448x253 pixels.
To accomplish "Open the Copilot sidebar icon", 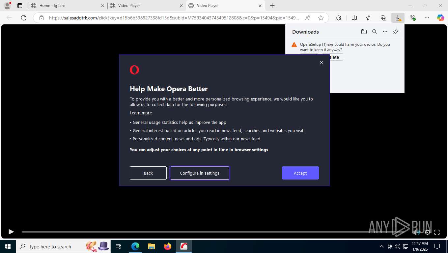I will 441,18.
